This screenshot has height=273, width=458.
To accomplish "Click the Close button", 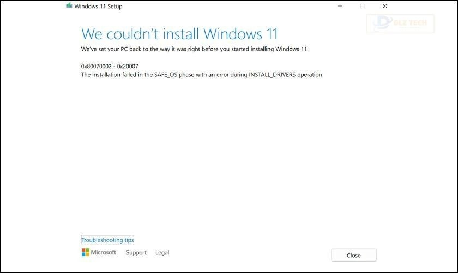I will (x=354, y=255).
